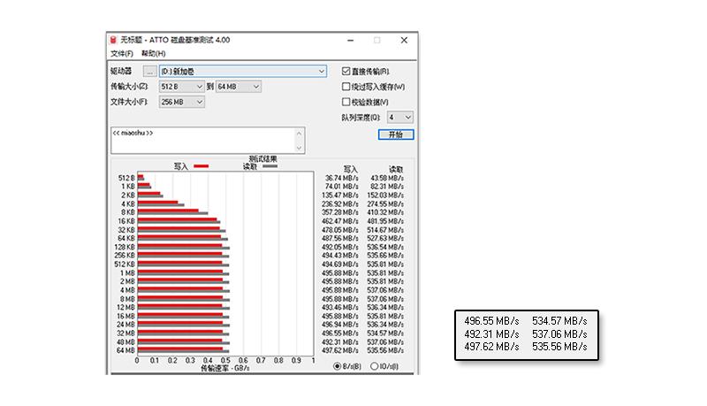Click the description box scroll down arrow

299,148
